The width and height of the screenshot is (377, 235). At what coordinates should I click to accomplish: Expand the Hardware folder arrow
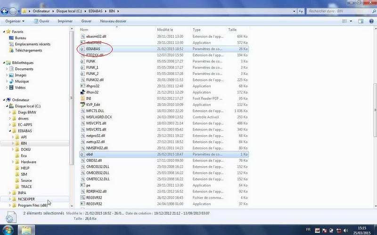click(13, 162)
